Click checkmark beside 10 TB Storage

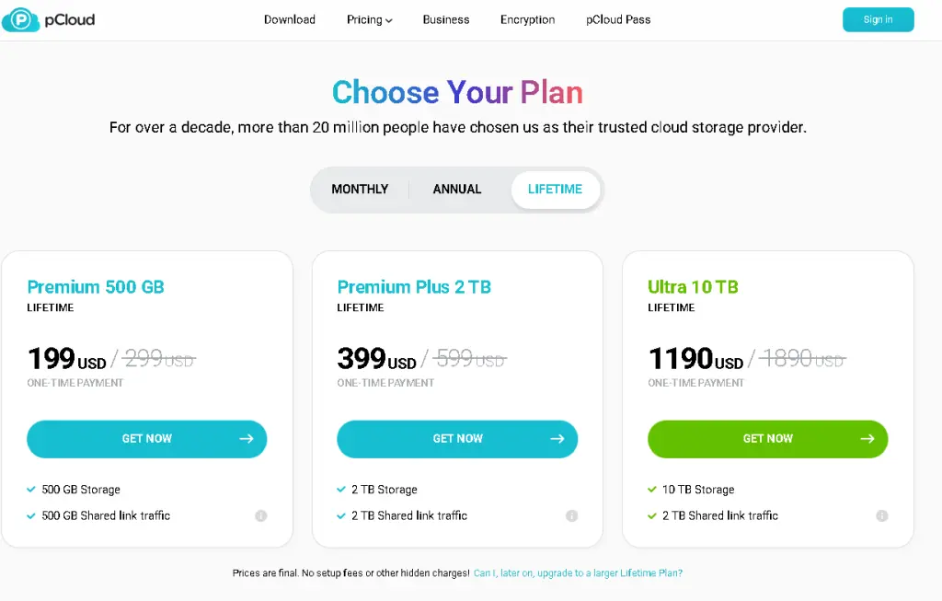(x=652, y=490)
